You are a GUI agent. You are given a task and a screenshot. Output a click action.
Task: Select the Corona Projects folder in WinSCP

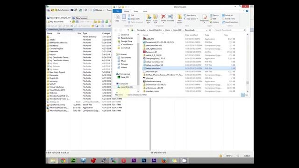(56, 49)
